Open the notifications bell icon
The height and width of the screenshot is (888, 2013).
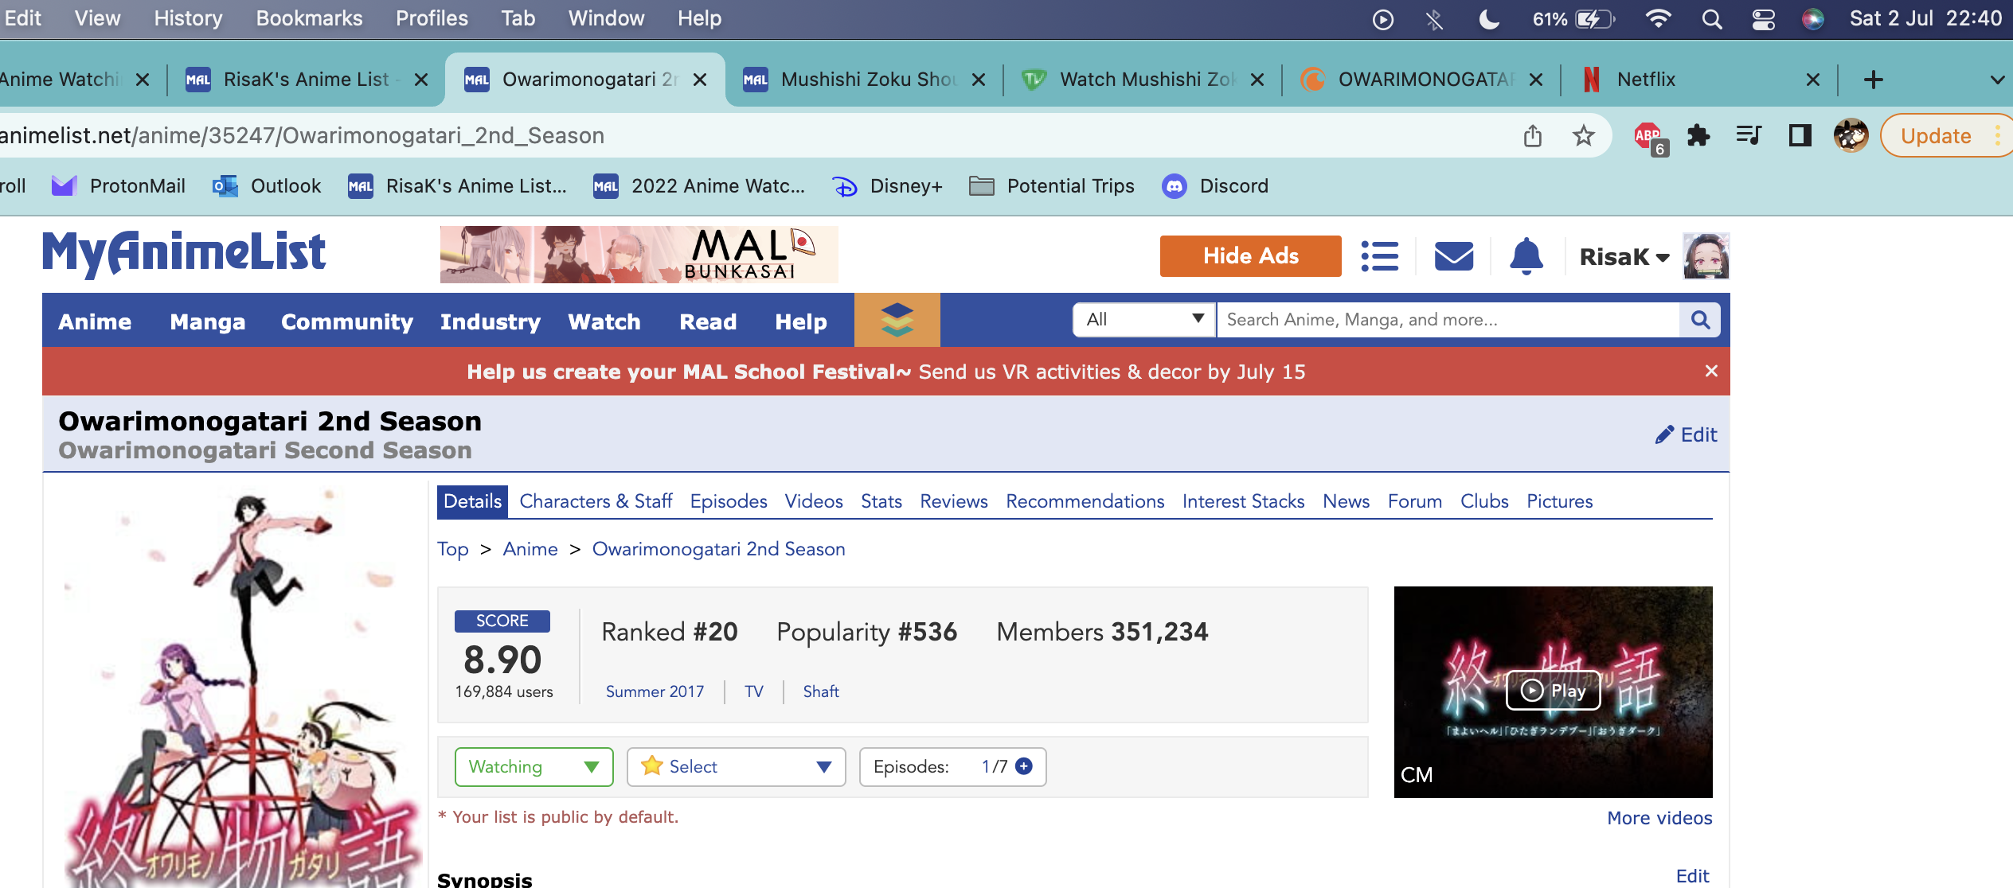[x=1526, y=256]
